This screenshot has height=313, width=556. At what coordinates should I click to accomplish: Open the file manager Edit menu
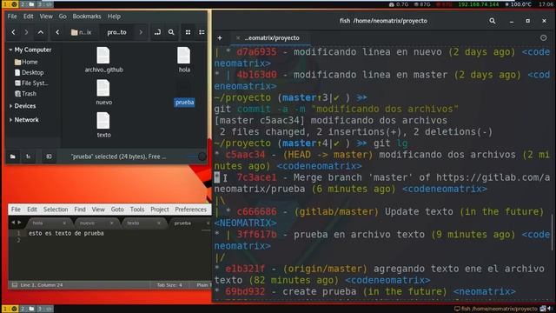29,17
